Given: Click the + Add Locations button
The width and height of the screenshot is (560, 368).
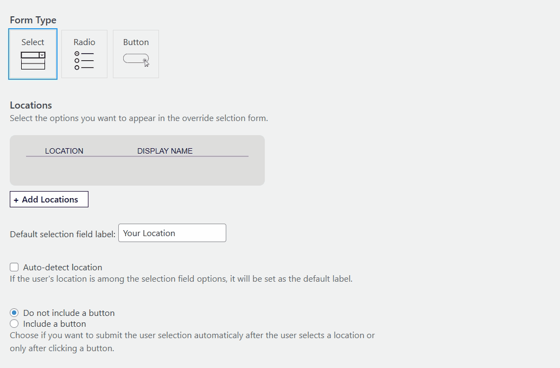Looking at the screenshot, I should 49,199.
